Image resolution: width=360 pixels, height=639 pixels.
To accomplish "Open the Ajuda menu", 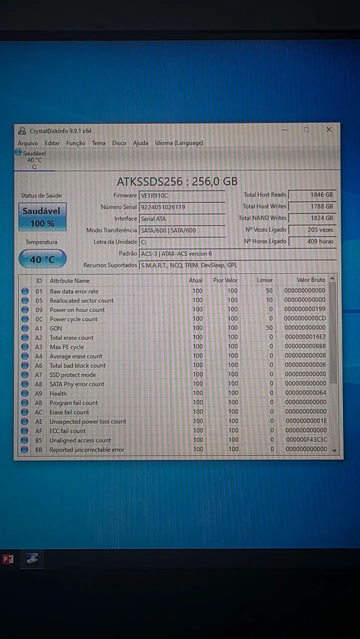I will point(140,143).
